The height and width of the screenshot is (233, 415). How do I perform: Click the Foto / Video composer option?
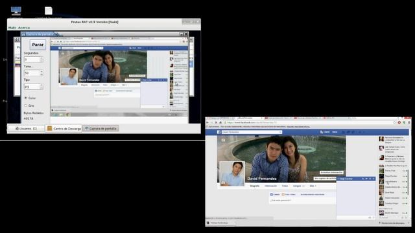[x=289, y=194]
